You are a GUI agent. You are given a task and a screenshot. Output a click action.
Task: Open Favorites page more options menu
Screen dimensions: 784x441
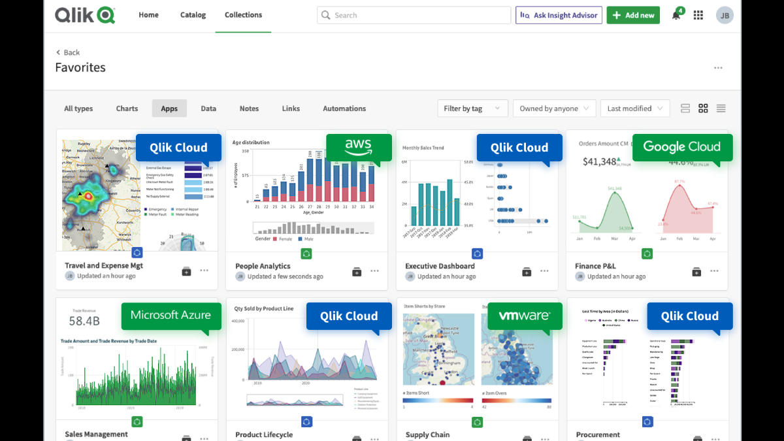pos(718,68)
